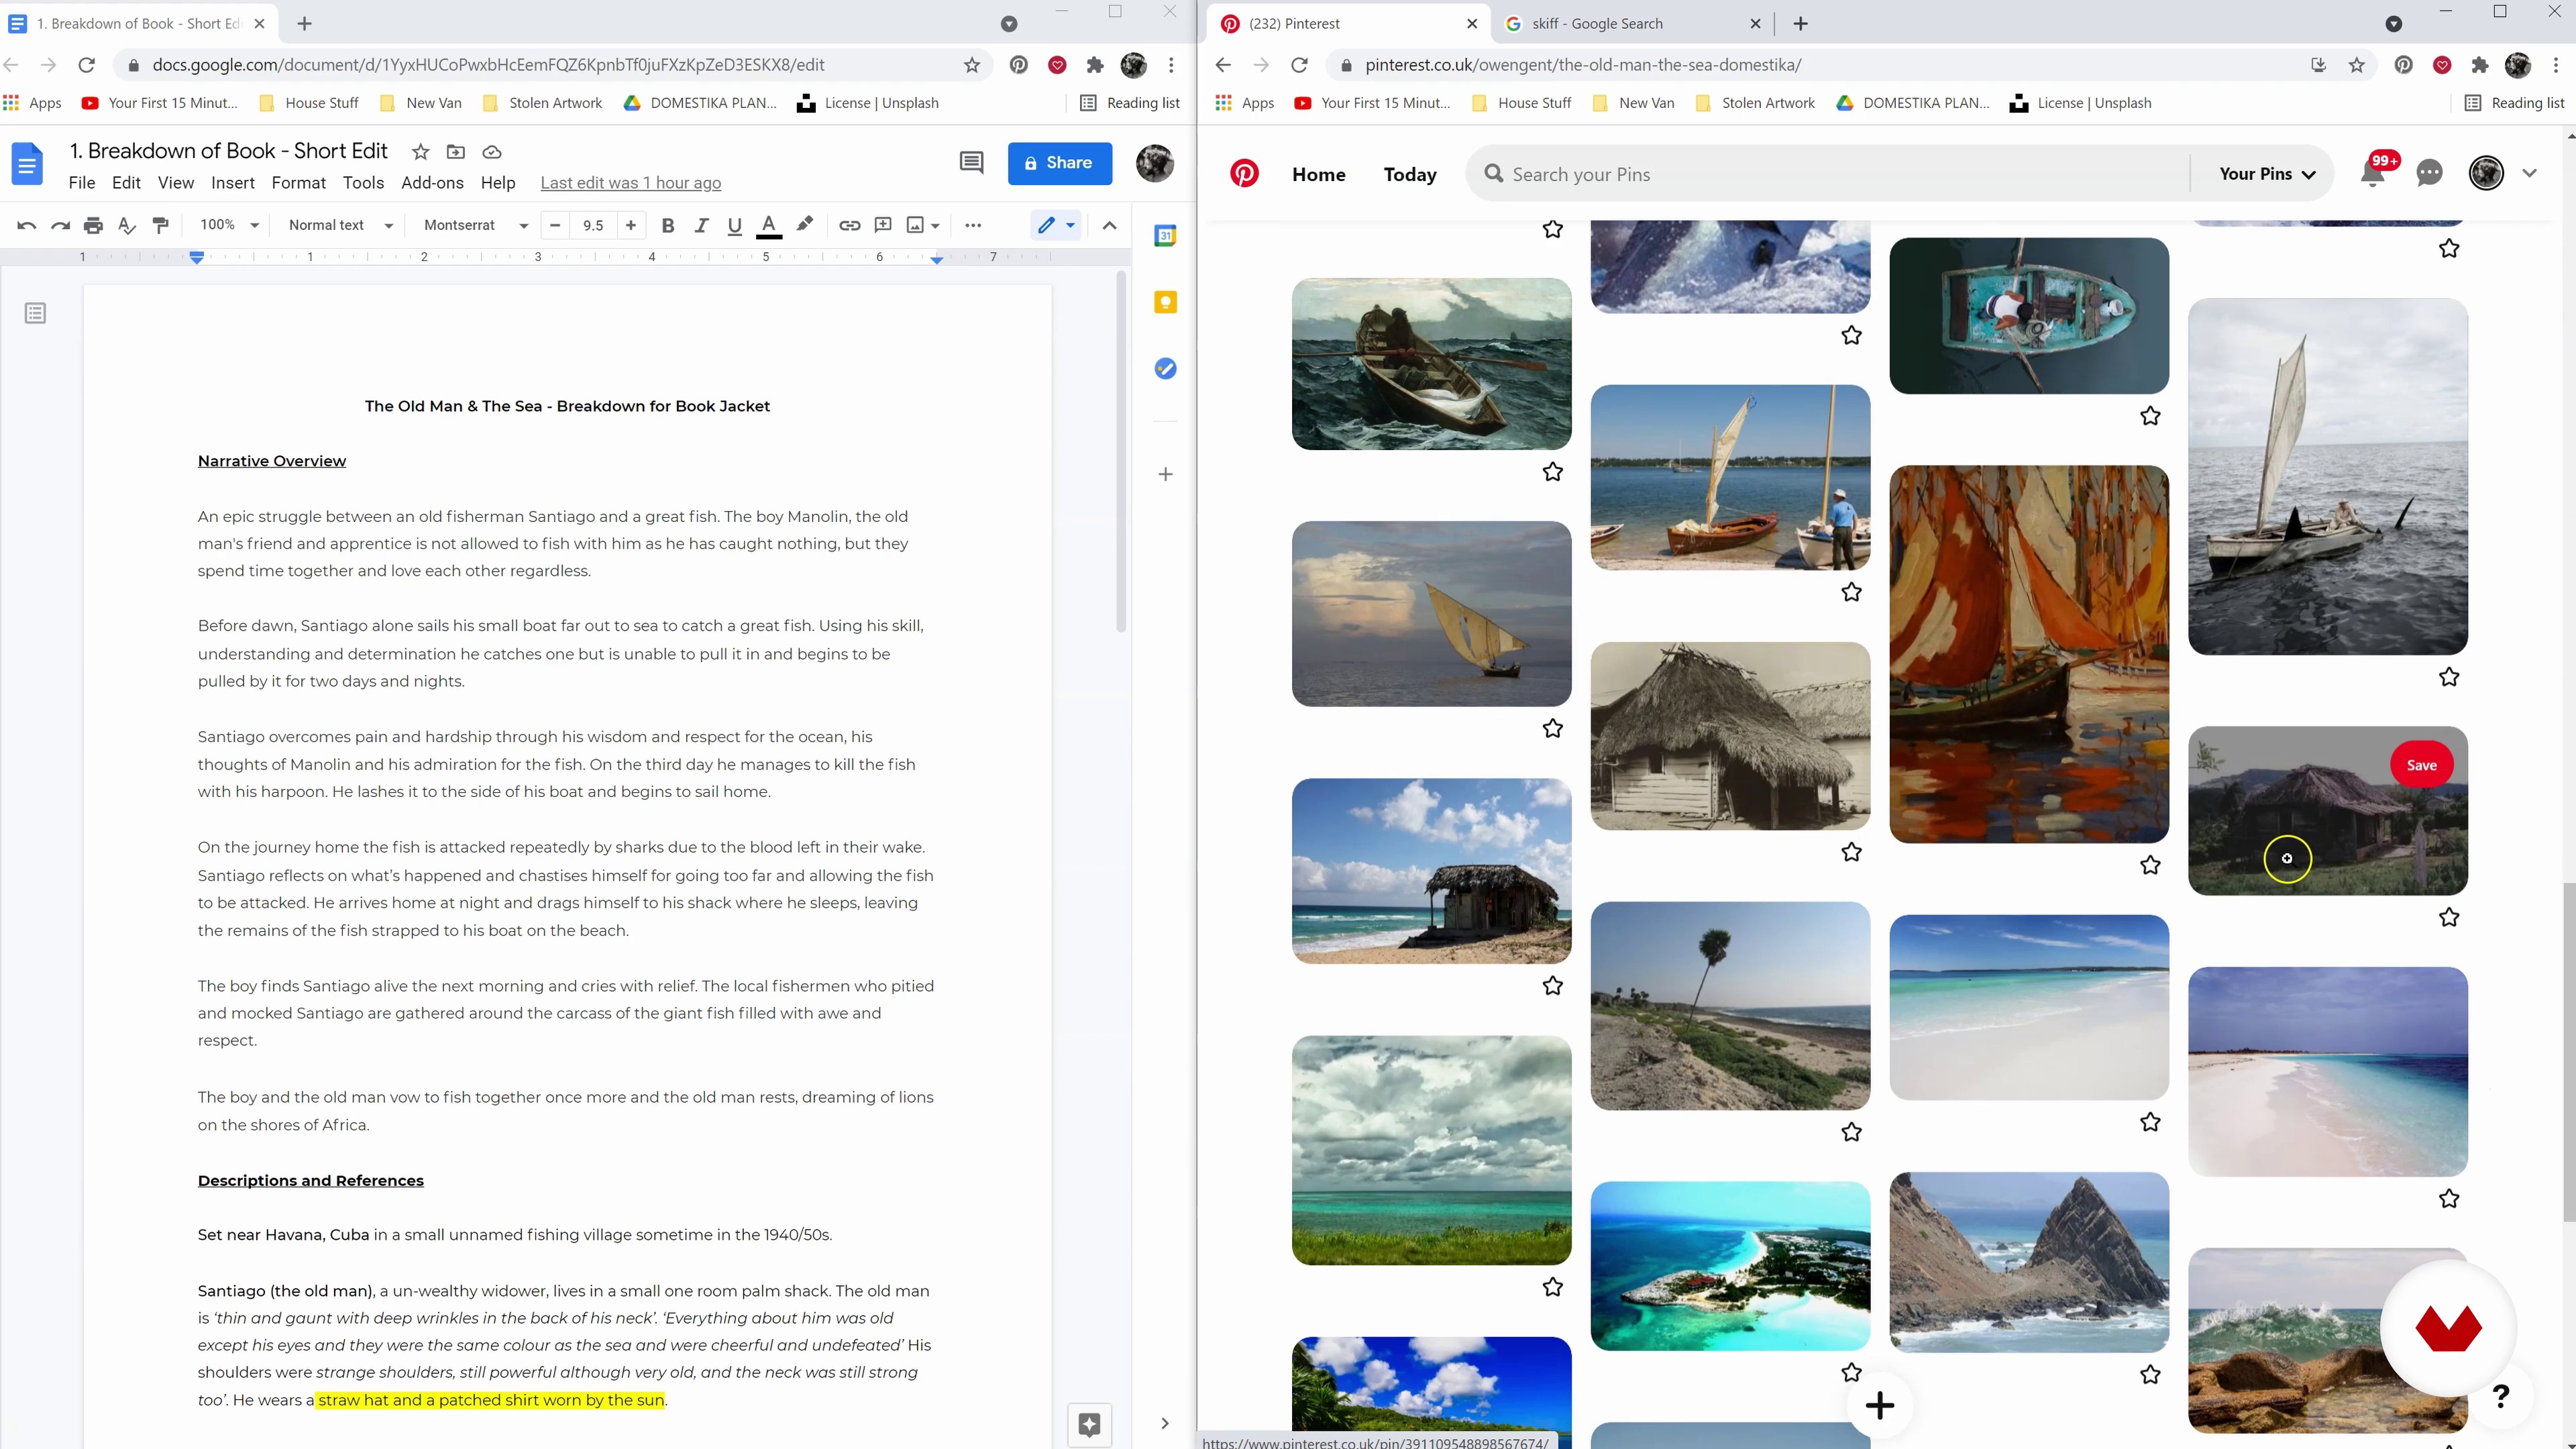
Task: Open Pinterest messages icon
Action: click(x=2429, y=174)
